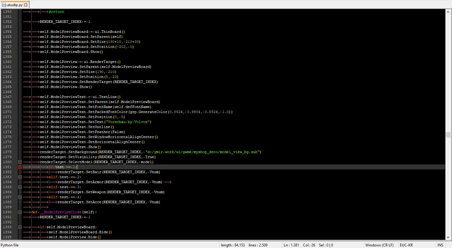Switch to the uitooltip.py tab
The image size is (452, 248).
click(x=15, y=5)
